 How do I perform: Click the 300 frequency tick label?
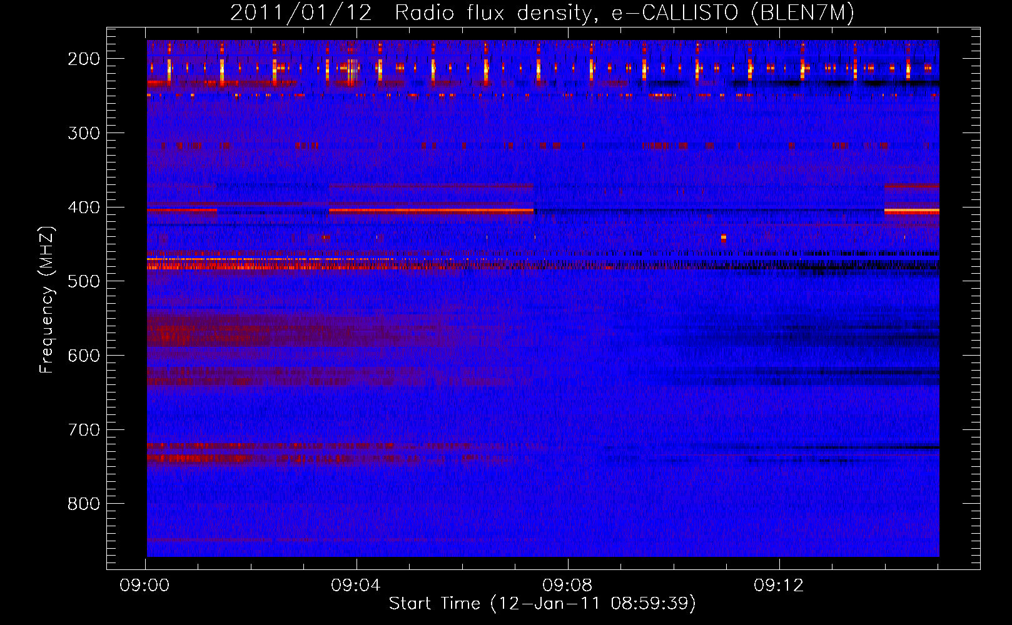click(x=83, y=133)
